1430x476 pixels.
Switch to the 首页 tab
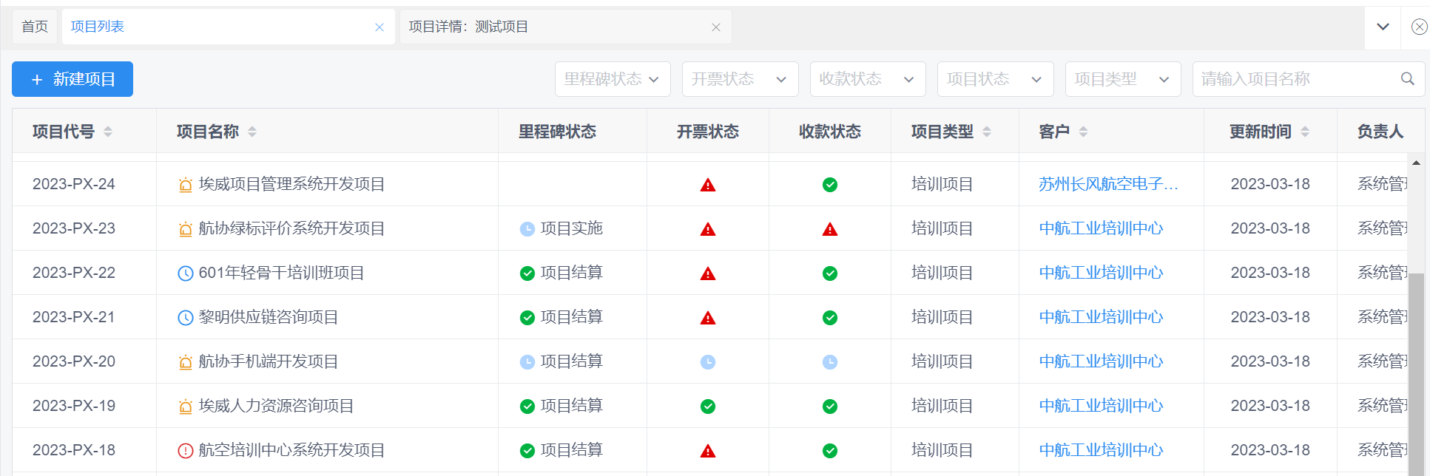click(x=35, y=27)
